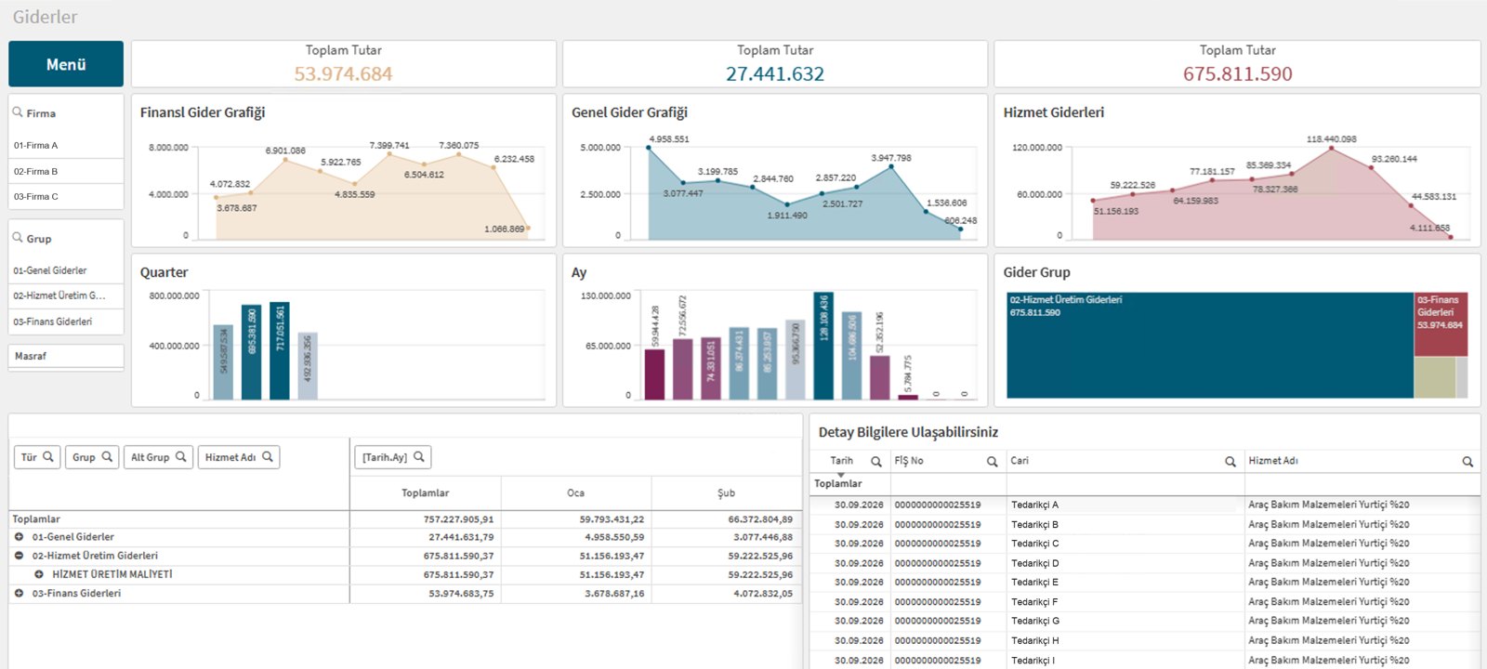This screenshot has width=1487, height=669.
Task: Expand the HİZMET ÜRETİM MALİYETİ pivot row
Action: point(39,574)
